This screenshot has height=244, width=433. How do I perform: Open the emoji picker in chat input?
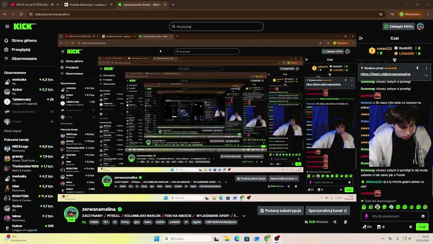tap(423, 216)
